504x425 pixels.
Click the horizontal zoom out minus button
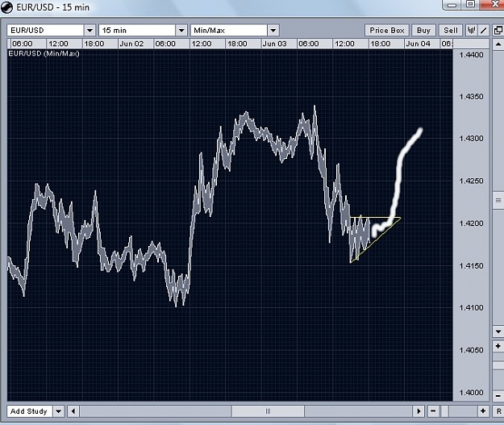pos(433,411)
